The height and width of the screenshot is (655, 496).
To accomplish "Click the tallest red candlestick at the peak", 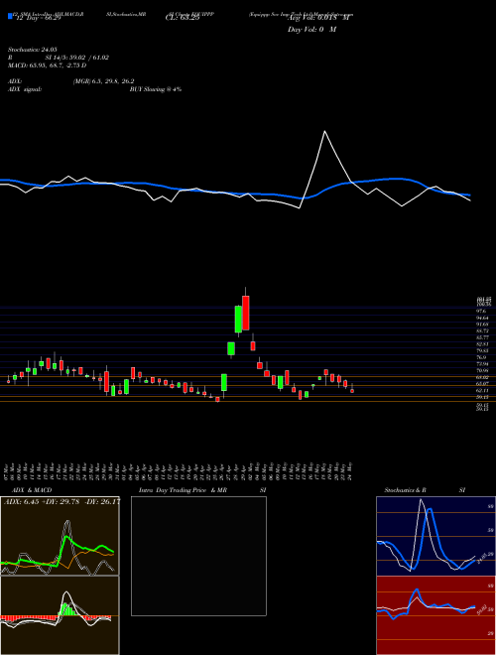I will click(245, 313).
